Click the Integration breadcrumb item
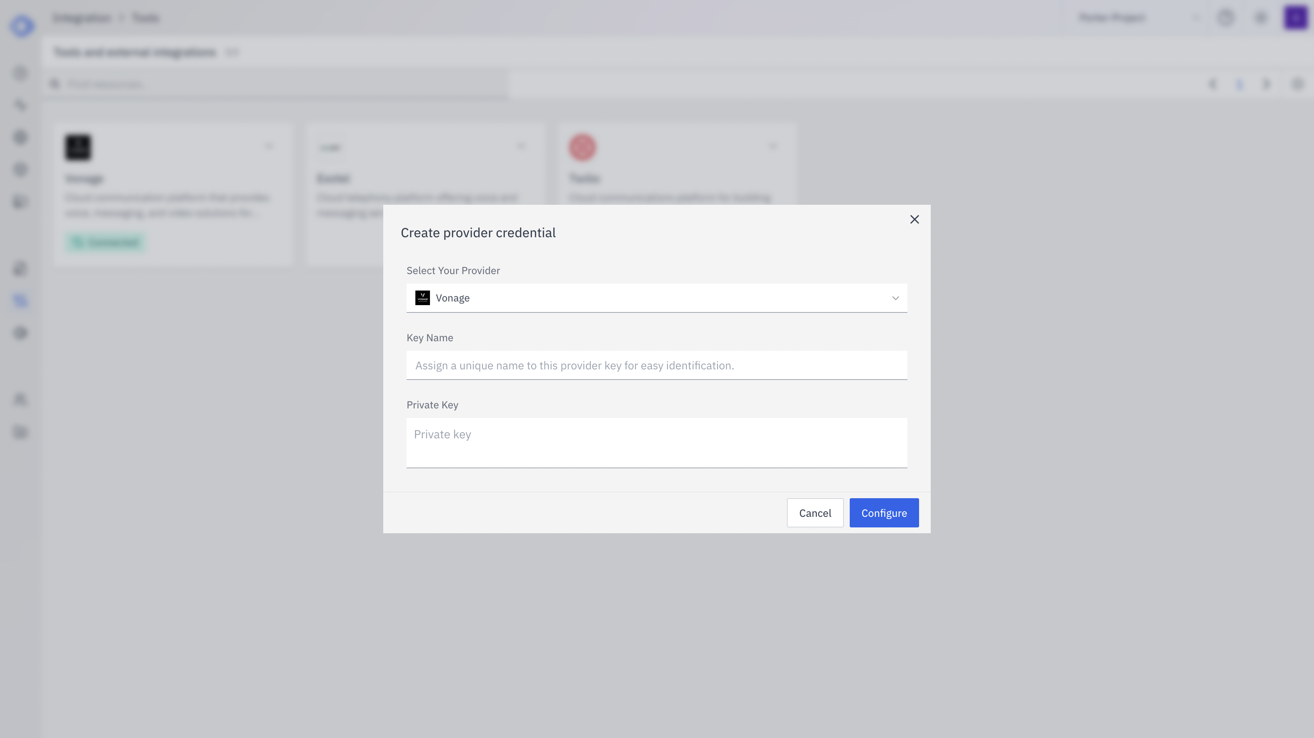This screenshot has width=1314, height=738. tap(82, 18)
